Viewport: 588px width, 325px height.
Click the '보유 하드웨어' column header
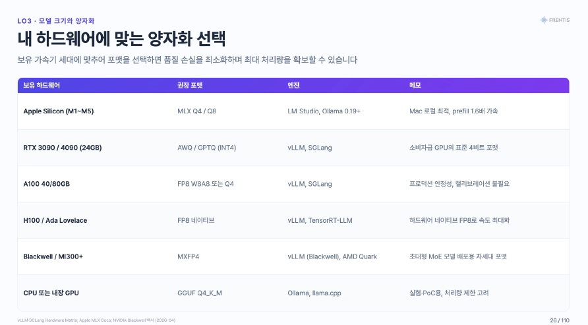coord(42,86)
